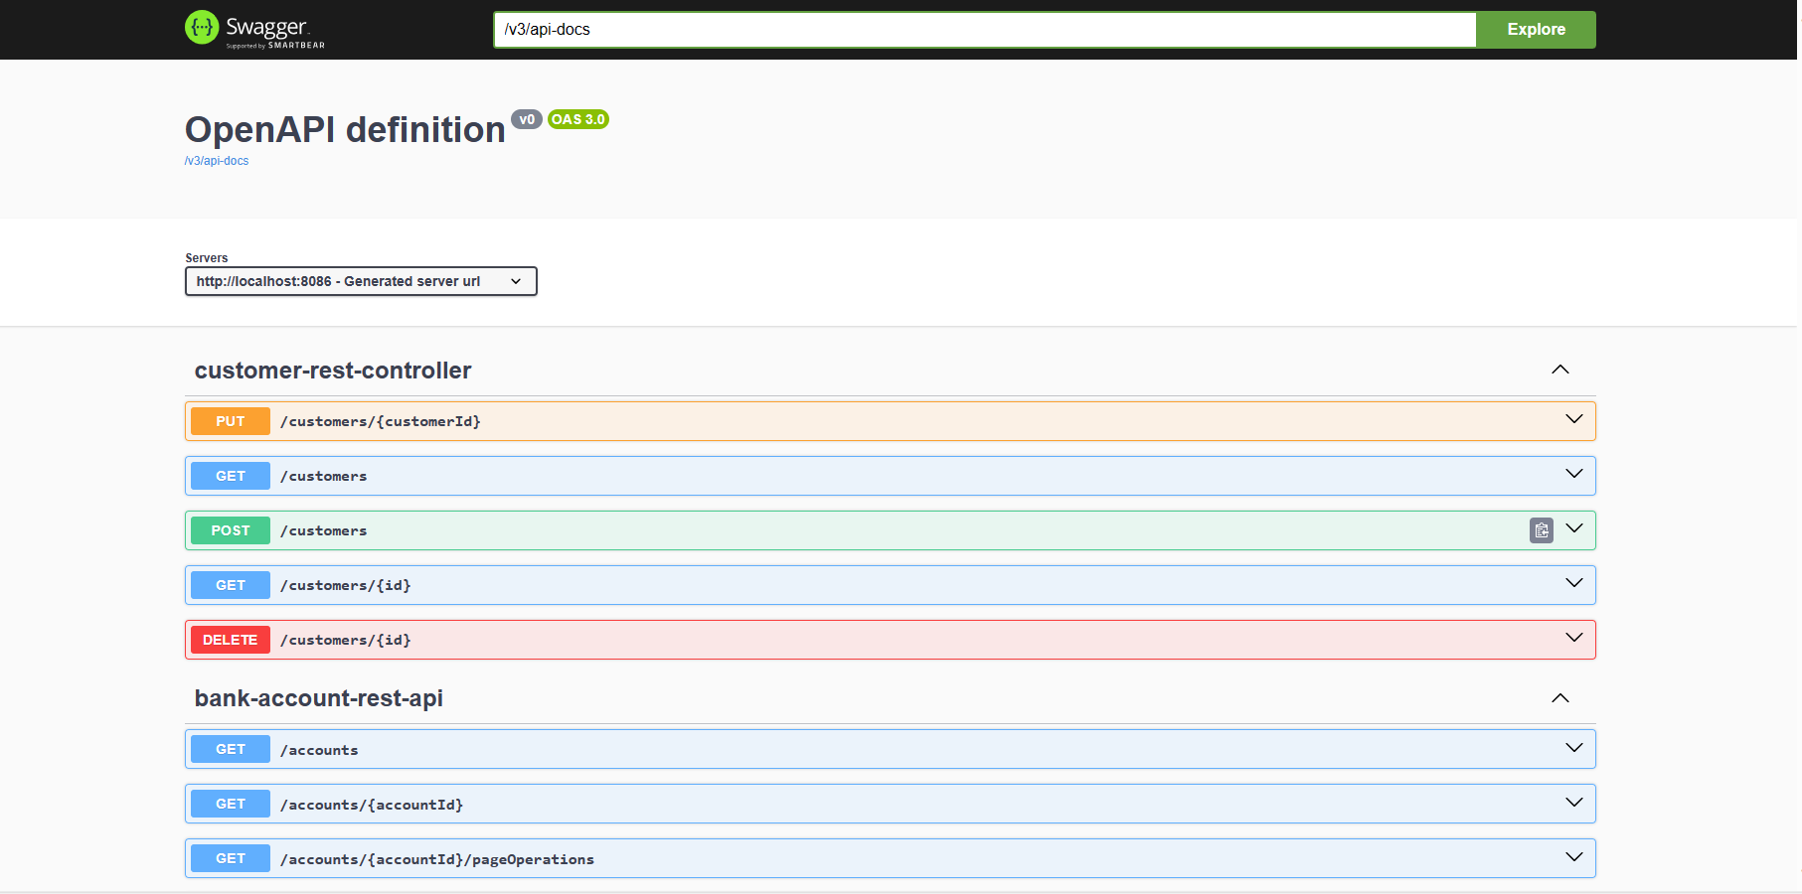Expand GET /customers chevron arrow
This screenshot has height=894, width=1802.
coord(1574,474)
